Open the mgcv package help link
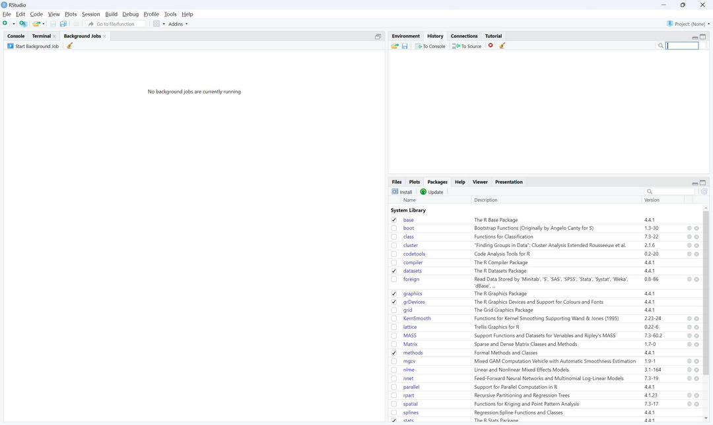 point(410,361)
